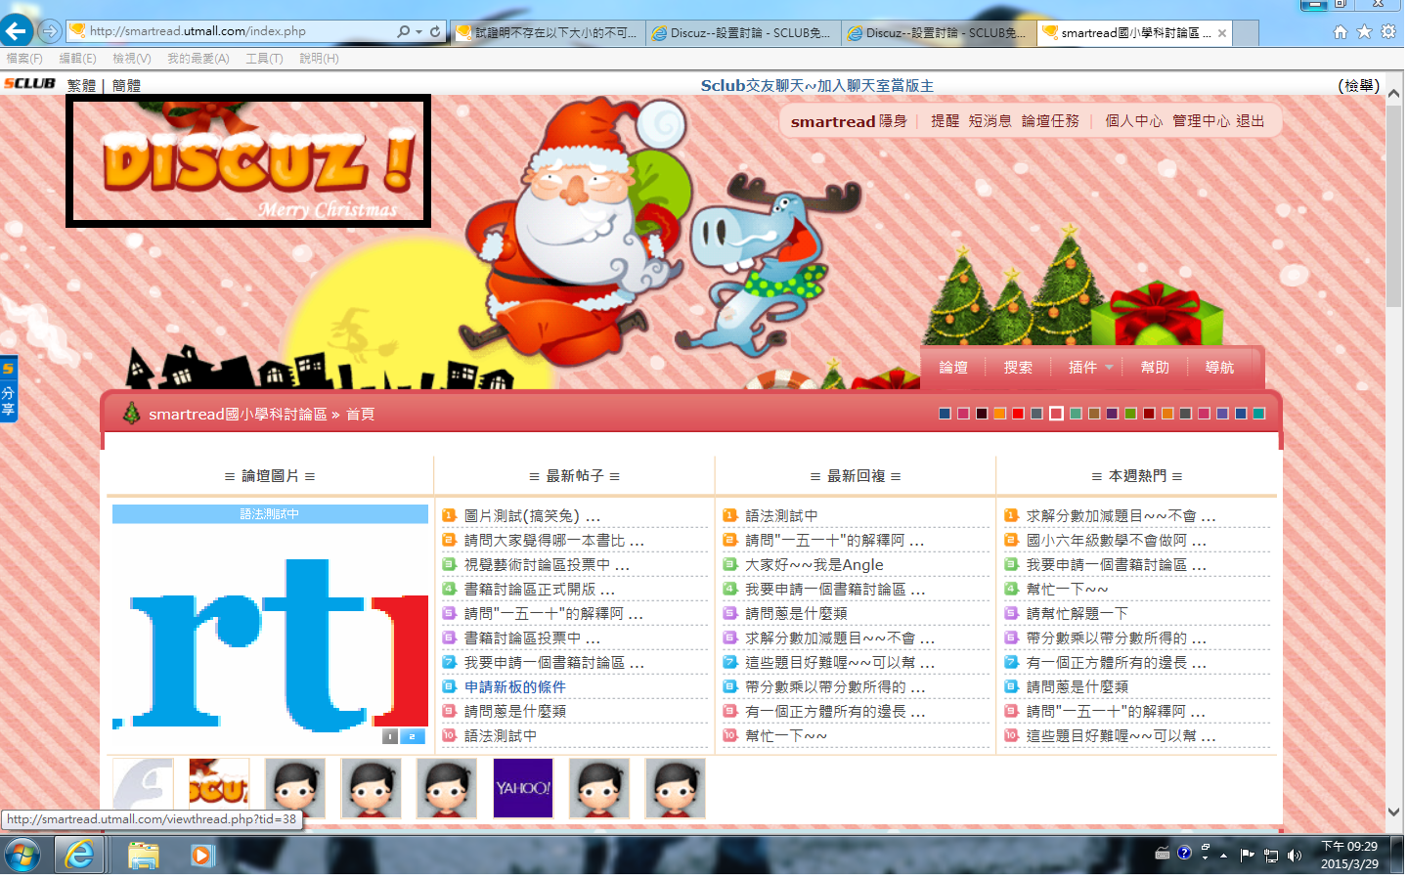The height and width of the screenshot is (880, 1408).
Task: Click the (檢舉) report link
Action: (x=1358, y=85)
